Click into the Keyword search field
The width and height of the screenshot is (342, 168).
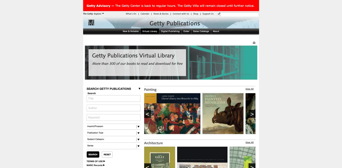pyautogui.click(x=113, y=117)
